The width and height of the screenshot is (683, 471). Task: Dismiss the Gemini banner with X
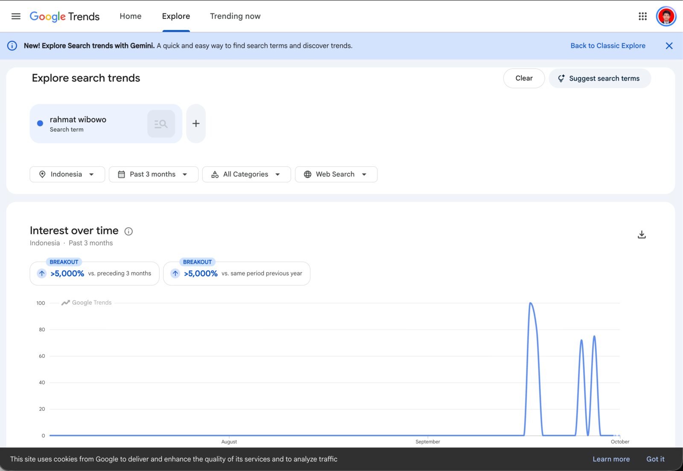[x=669, y=46]
